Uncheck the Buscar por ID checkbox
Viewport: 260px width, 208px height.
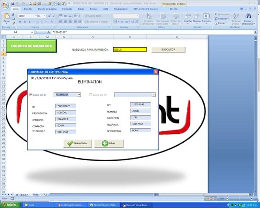pos(30,94)
